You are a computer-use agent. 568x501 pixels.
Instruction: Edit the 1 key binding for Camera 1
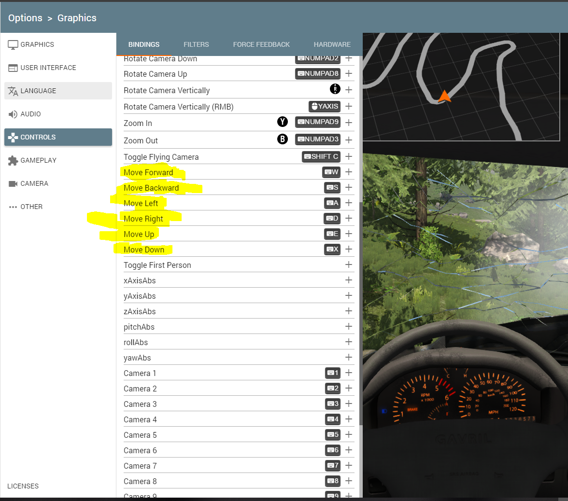(x=332, y=373)
